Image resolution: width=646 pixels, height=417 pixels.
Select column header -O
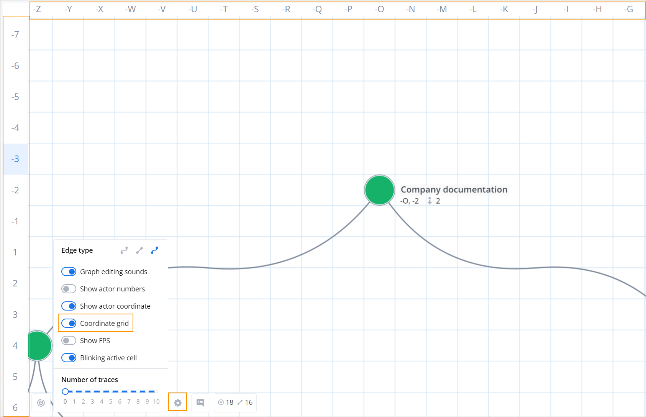pos(379,9)
